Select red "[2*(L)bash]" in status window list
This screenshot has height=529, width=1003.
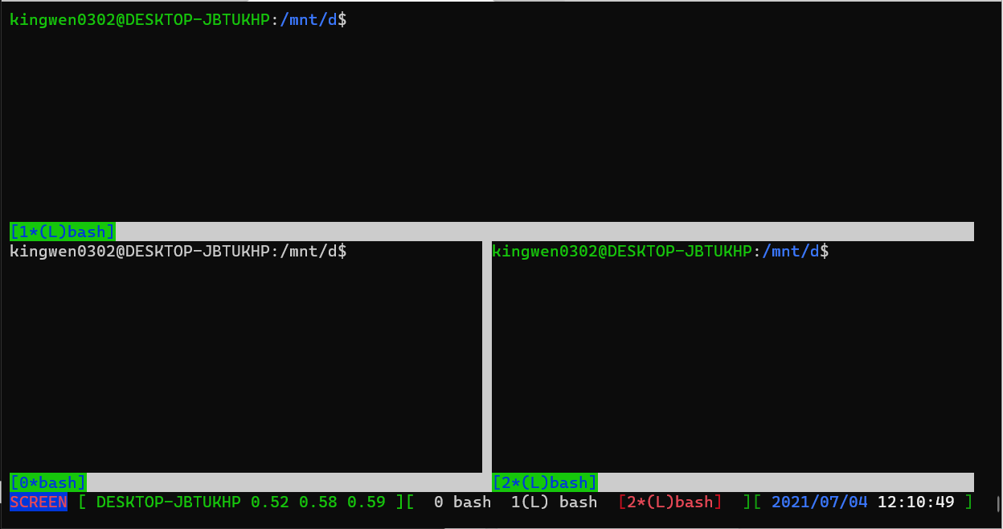(670, 502)
